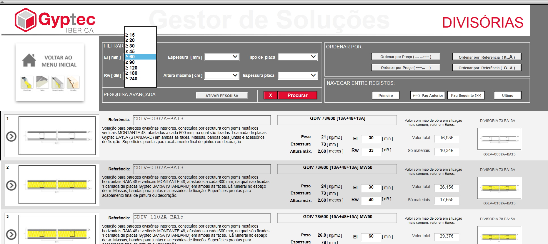Click the Rw value 40 of record 2
Viewport: 548px width, 244px height.
click(371, 200)
